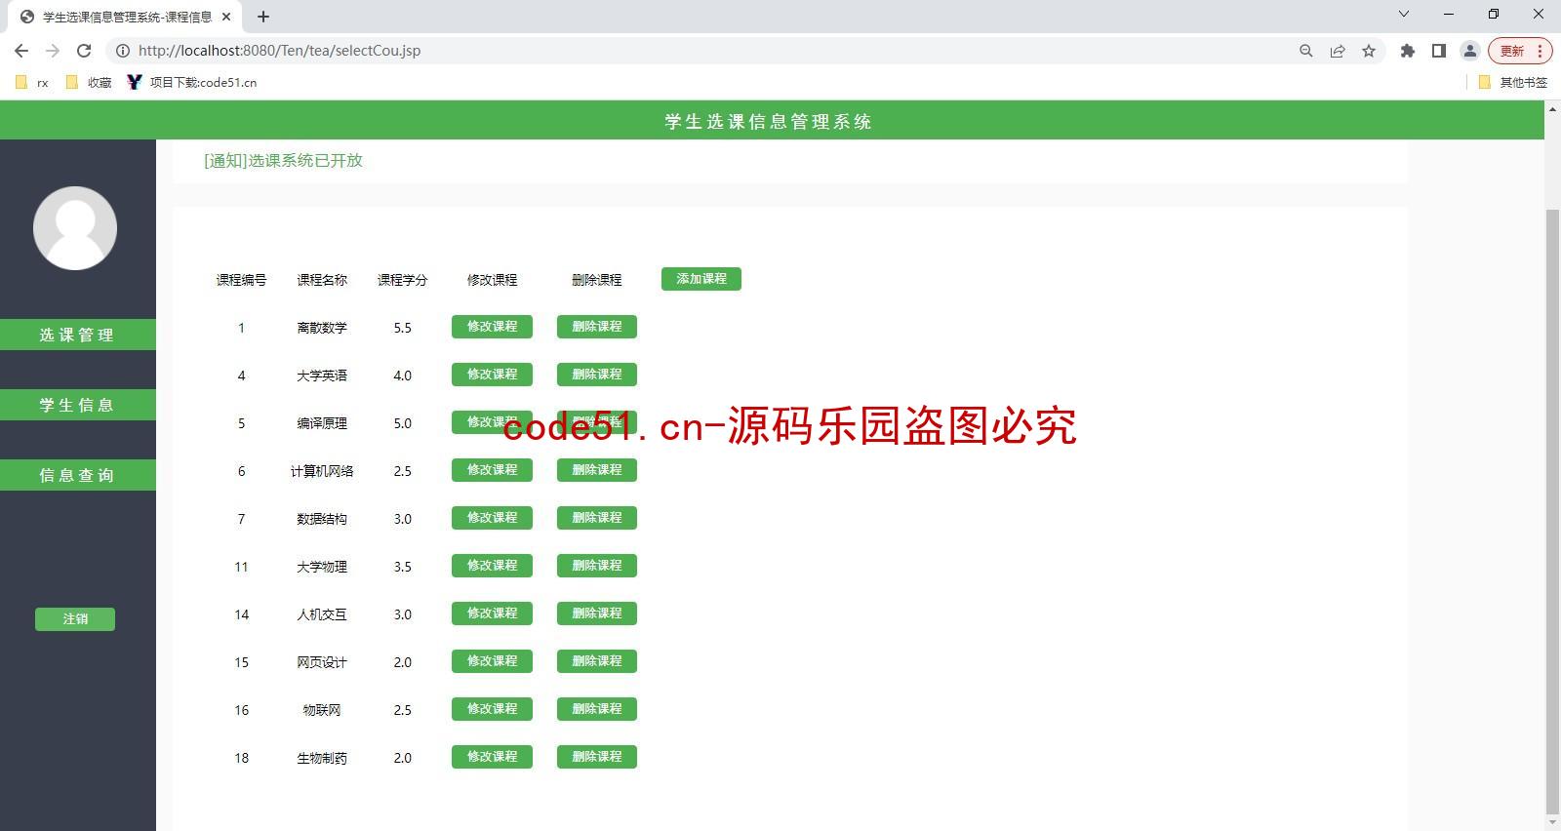Open the 学生信息 sidebar menu
The height and width of the screenshot is (831, 1561).
pos(78,405)
